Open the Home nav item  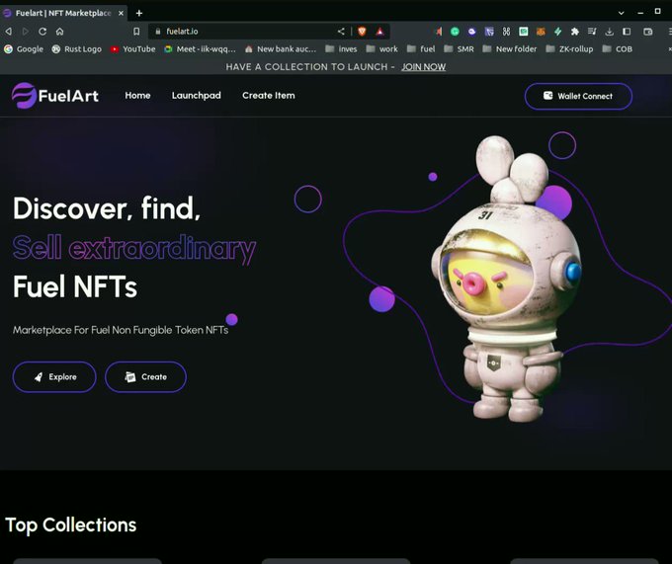(x=137, y=96)
